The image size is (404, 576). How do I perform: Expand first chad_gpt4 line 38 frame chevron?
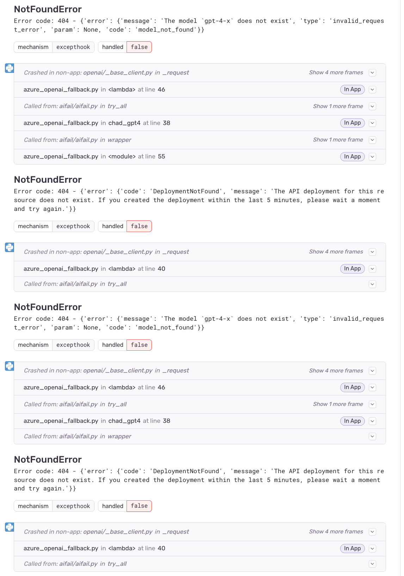click(x=372, y=123)
